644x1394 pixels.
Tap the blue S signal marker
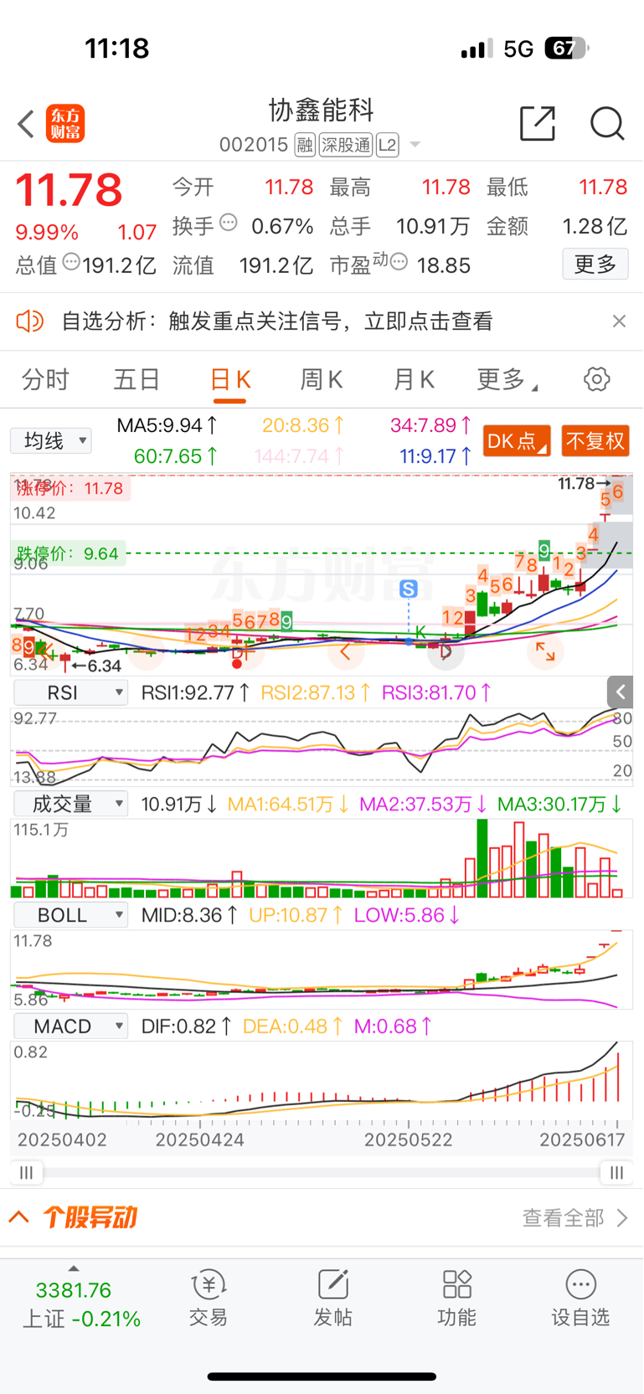pos(409,589)
